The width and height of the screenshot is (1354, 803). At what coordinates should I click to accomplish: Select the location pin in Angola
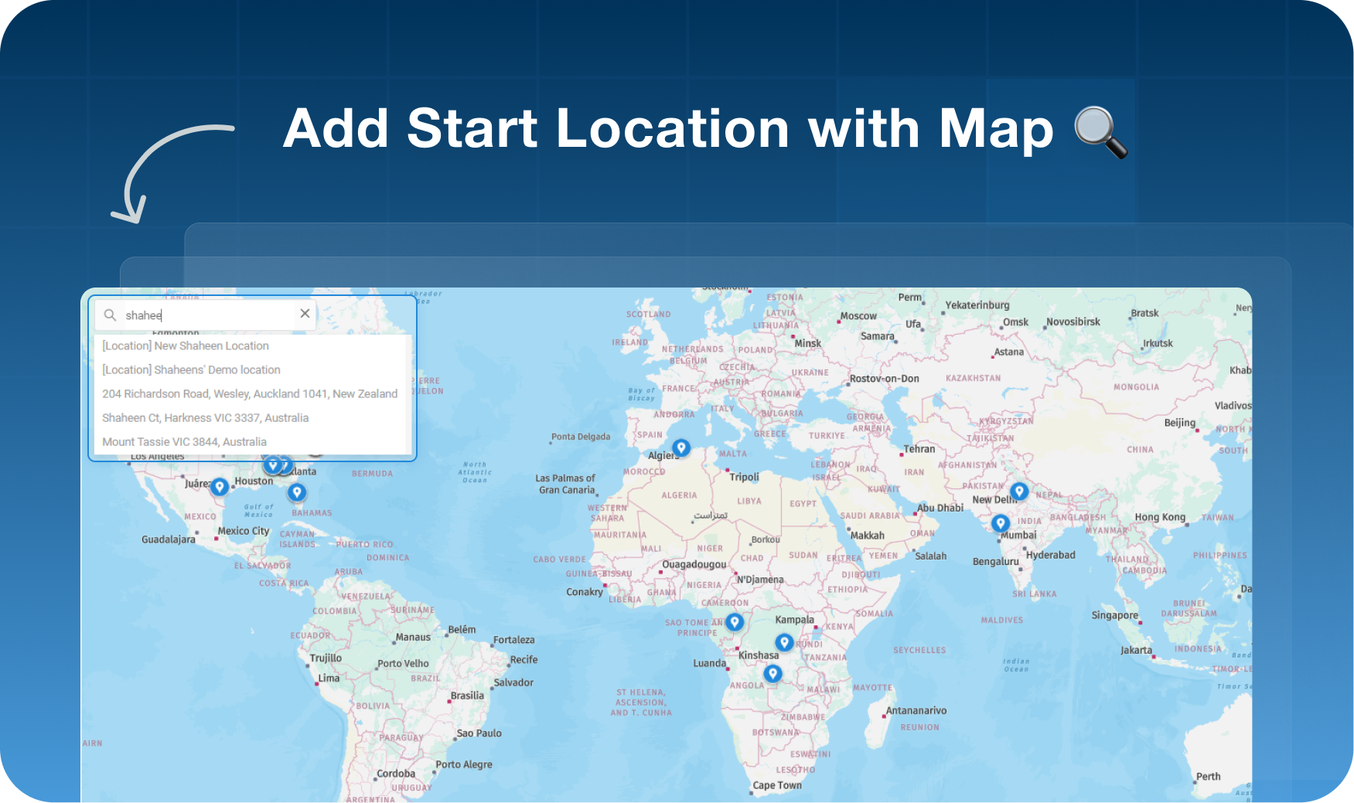click(x=772, y=674)
